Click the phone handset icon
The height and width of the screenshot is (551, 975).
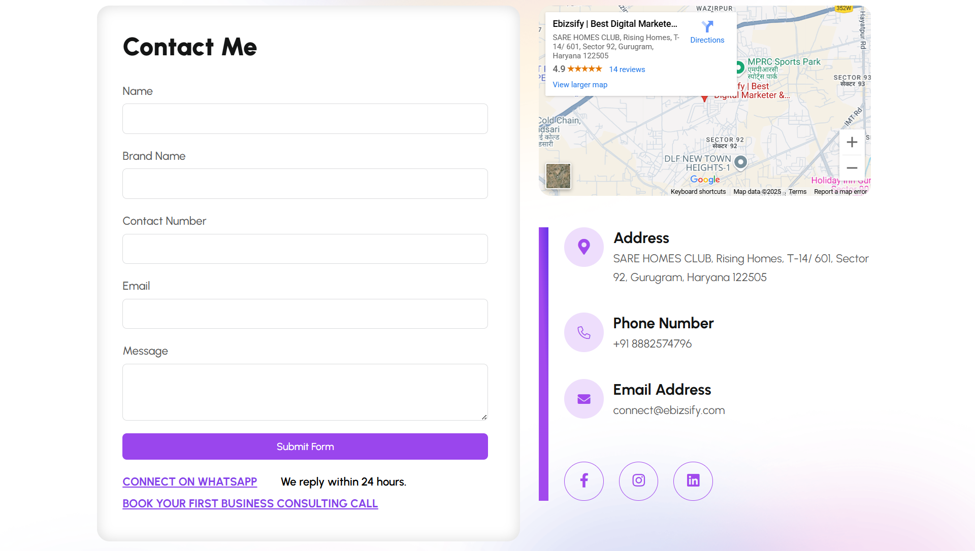pos(584,332)
